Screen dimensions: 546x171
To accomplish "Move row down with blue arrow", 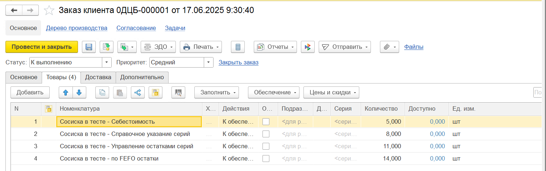I will (79, 93).
